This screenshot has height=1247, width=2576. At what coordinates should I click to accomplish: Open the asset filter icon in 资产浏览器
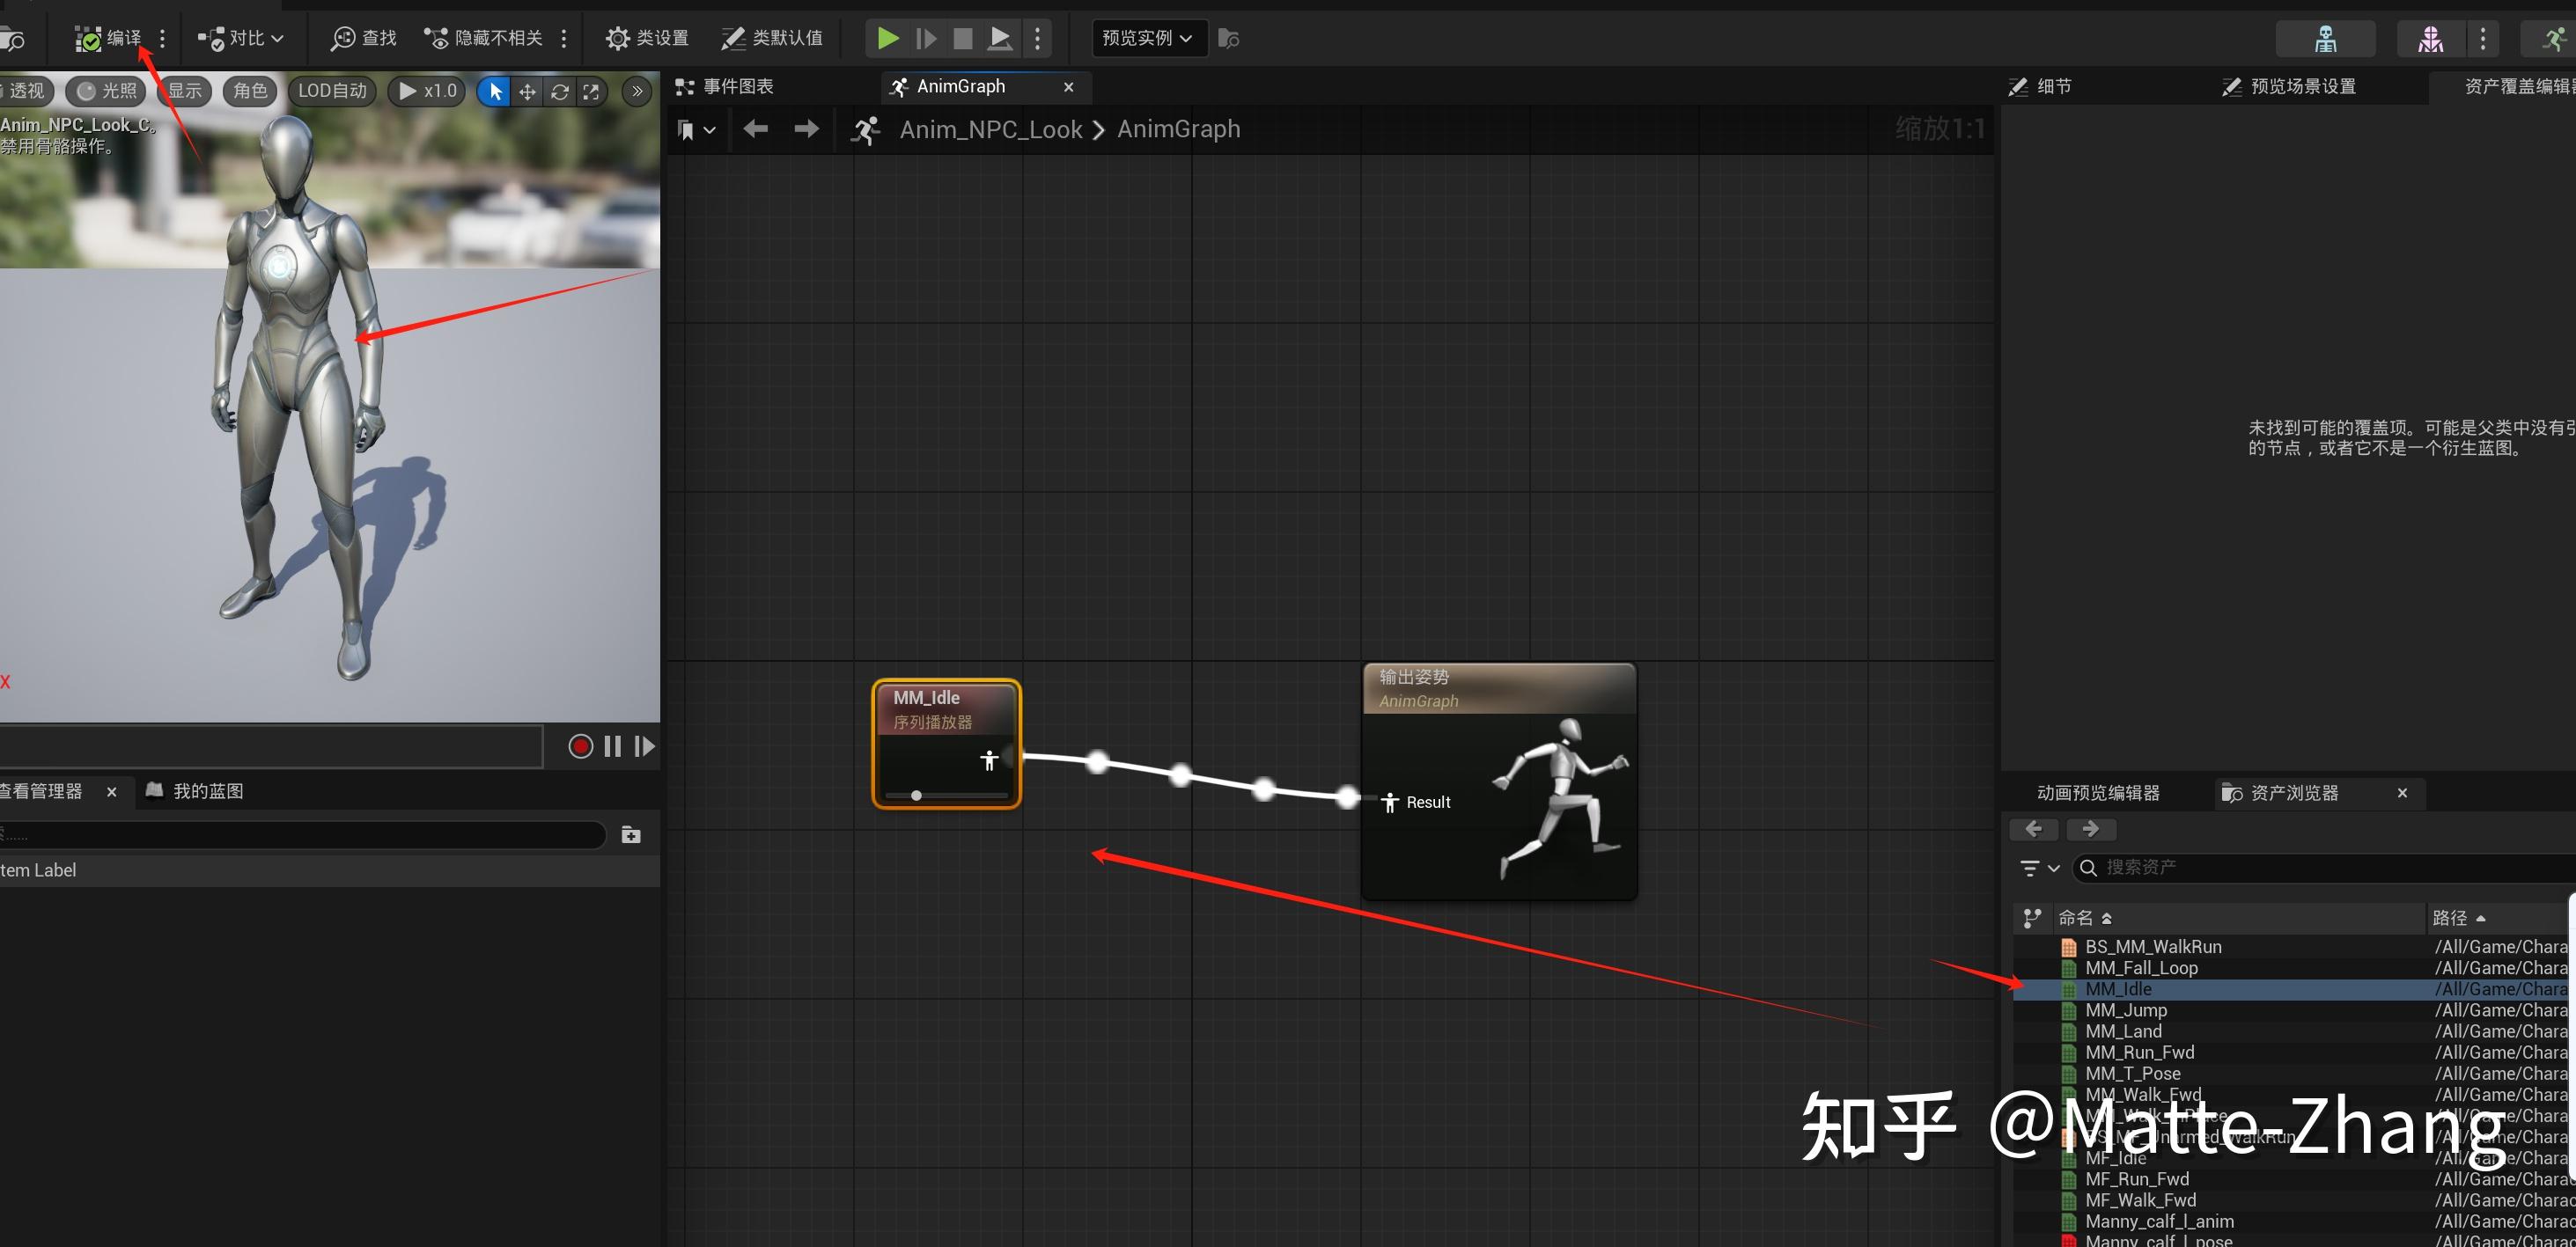coord(2030,868)
